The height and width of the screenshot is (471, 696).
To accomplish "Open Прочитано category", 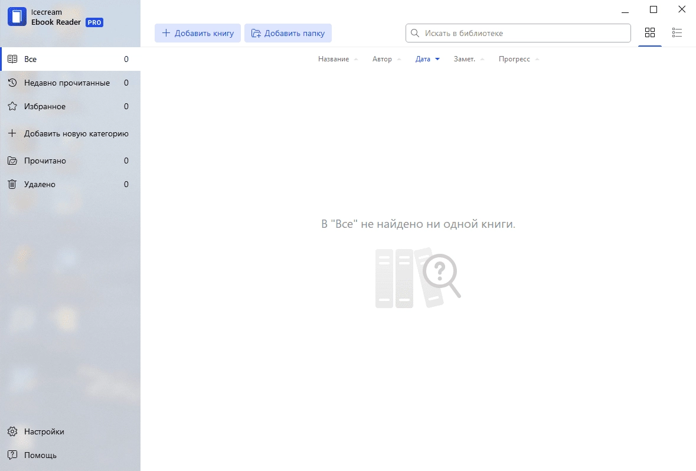I will tap(71, 161).
